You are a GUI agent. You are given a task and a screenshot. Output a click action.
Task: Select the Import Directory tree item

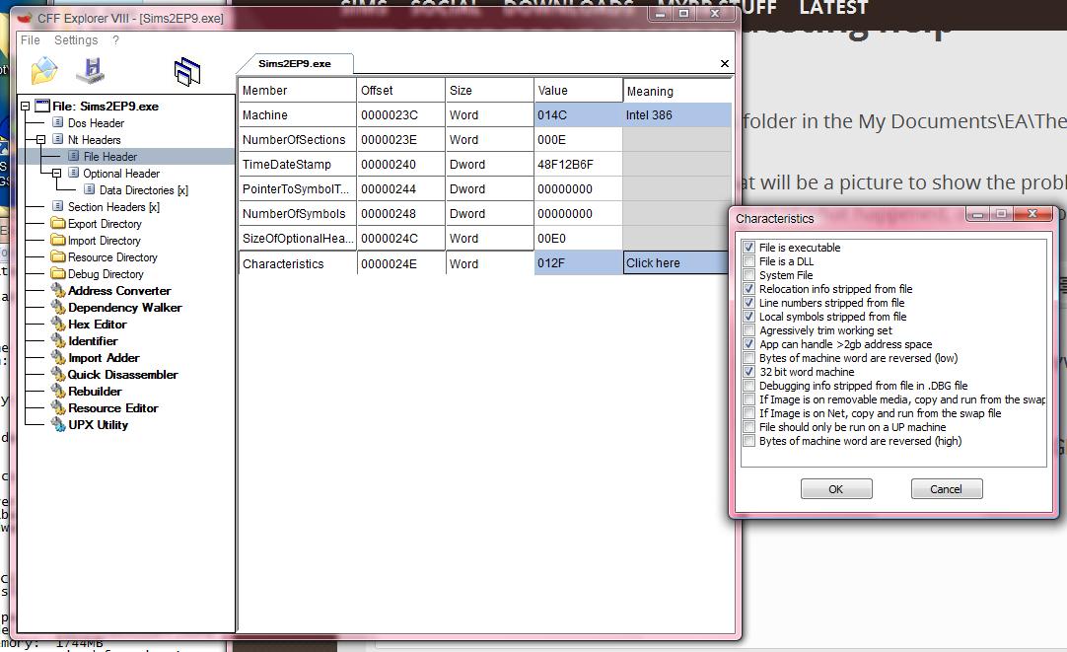coord(104,241)
